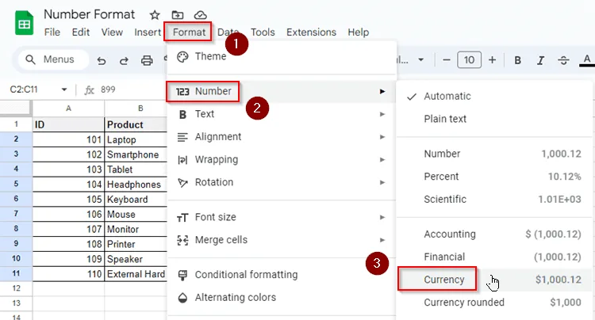Increase font size with the plus button

tap(492, 60)
